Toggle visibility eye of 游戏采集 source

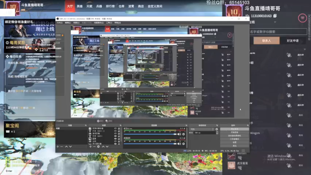point(115,133)
